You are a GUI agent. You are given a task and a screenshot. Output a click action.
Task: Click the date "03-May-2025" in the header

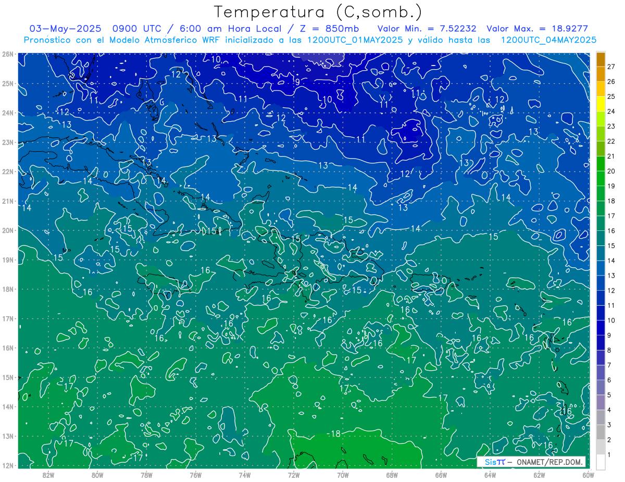[66, 29]
